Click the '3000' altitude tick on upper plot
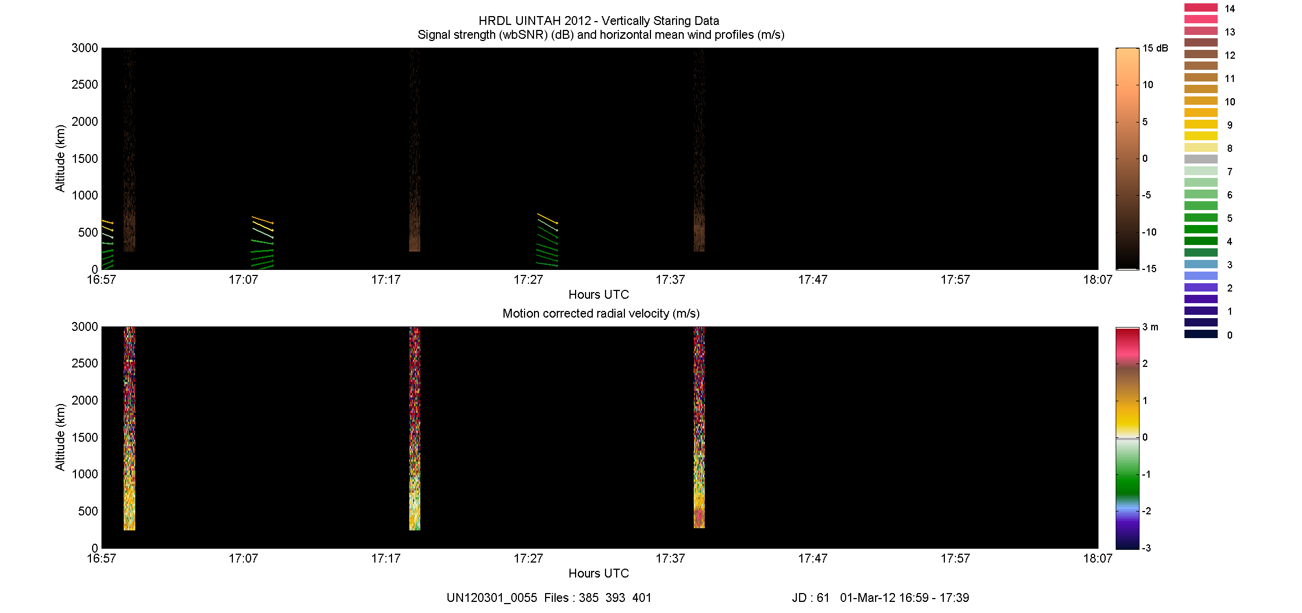The image size is (1302, 613). (x=85, y=48)
